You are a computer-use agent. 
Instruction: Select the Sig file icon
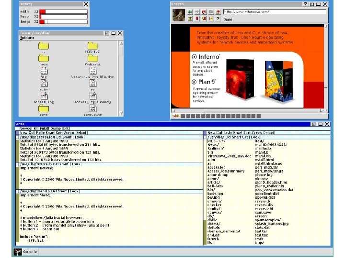point(44,71)
